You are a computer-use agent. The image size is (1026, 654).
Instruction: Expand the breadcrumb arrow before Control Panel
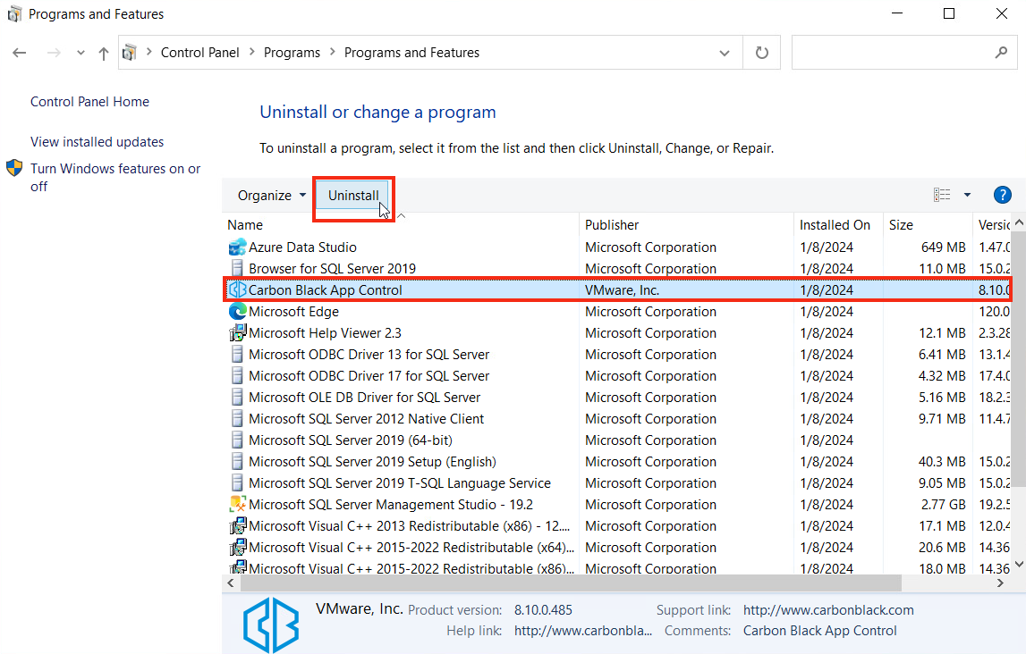point(149,52)
